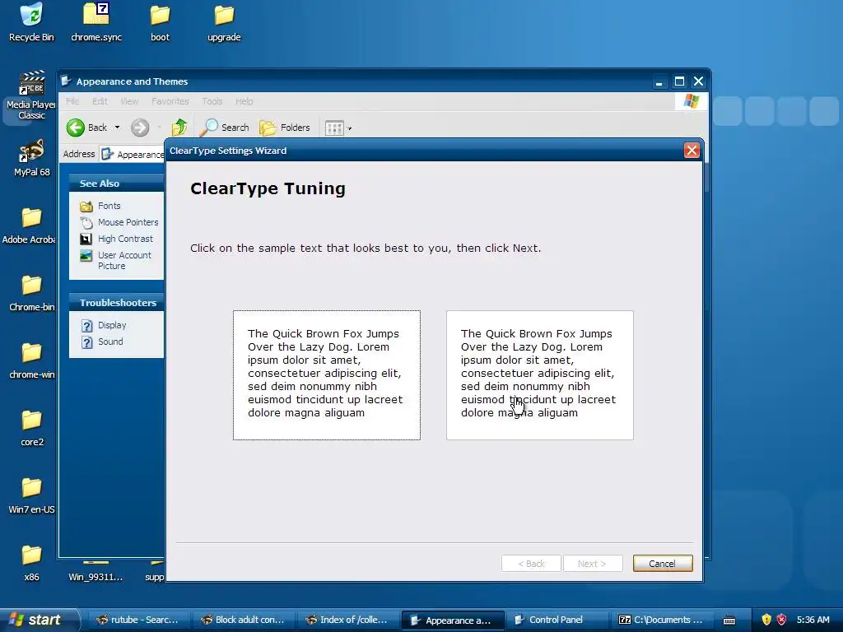Select the chrome-win desktop folder

pos(31,360)
